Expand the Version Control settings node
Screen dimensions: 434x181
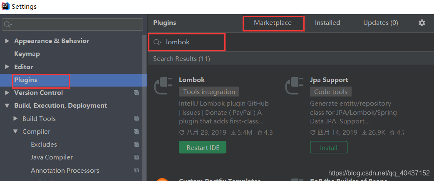(7, 93)
